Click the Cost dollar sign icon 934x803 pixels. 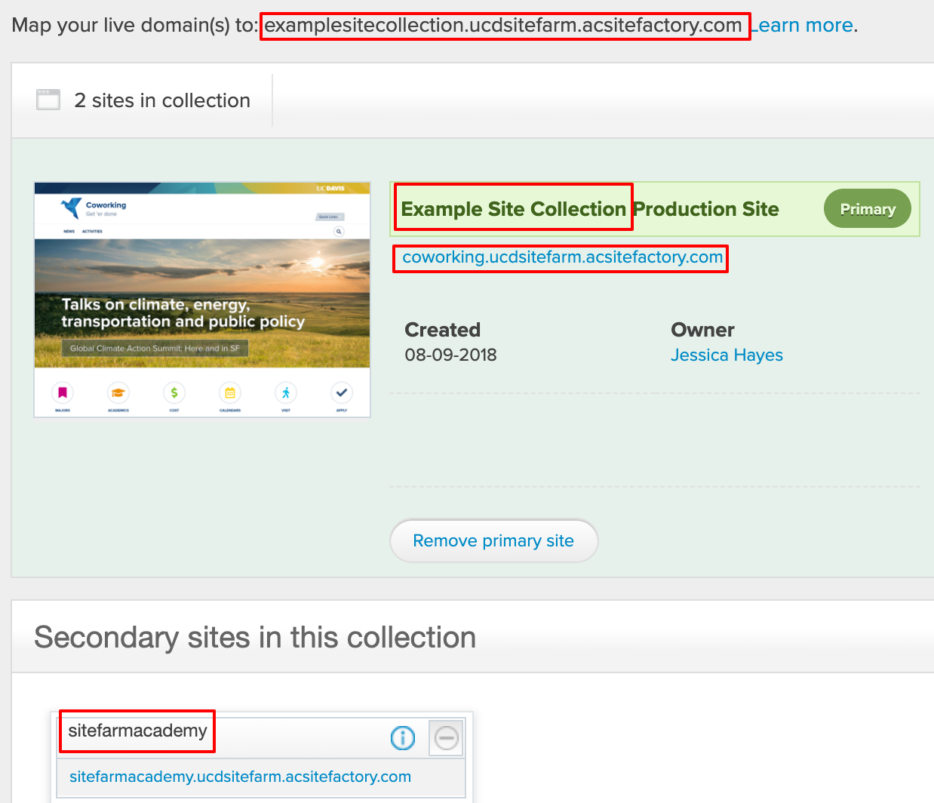point(174,392)
